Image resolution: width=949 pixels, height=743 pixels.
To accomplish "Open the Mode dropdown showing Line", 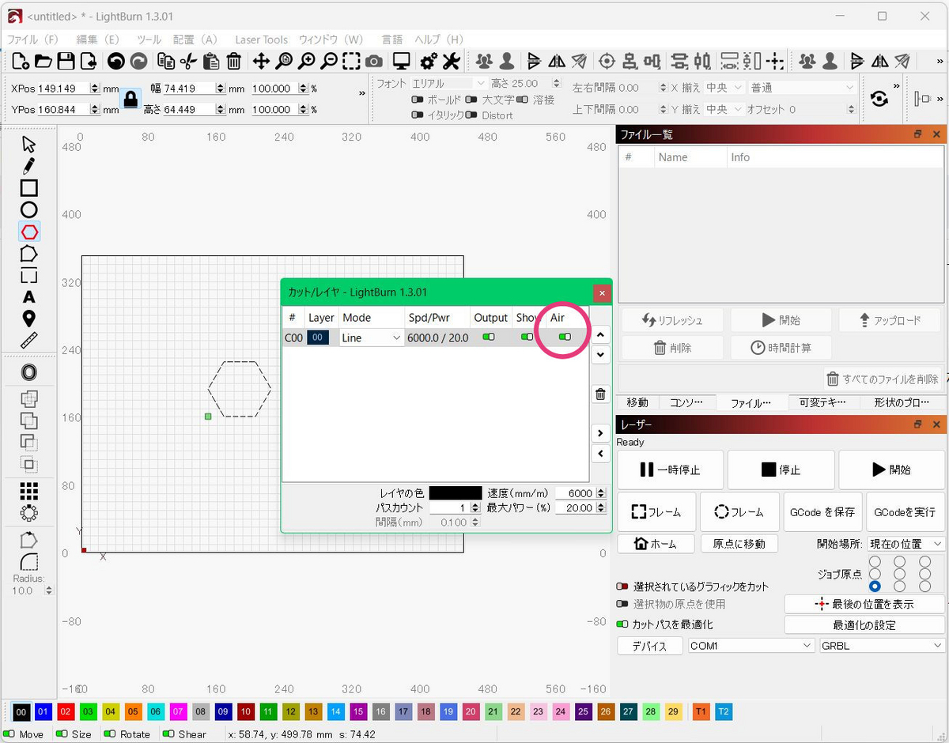I will [371, 338].
